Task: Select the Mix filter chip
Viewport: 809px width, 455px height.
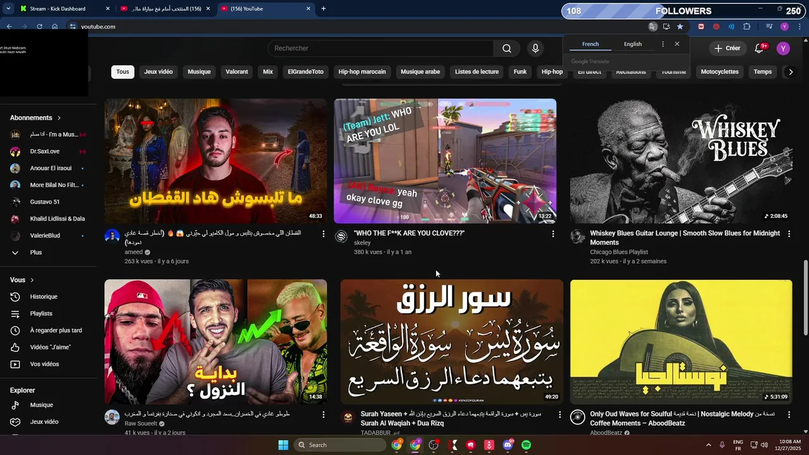Action: 268,72
